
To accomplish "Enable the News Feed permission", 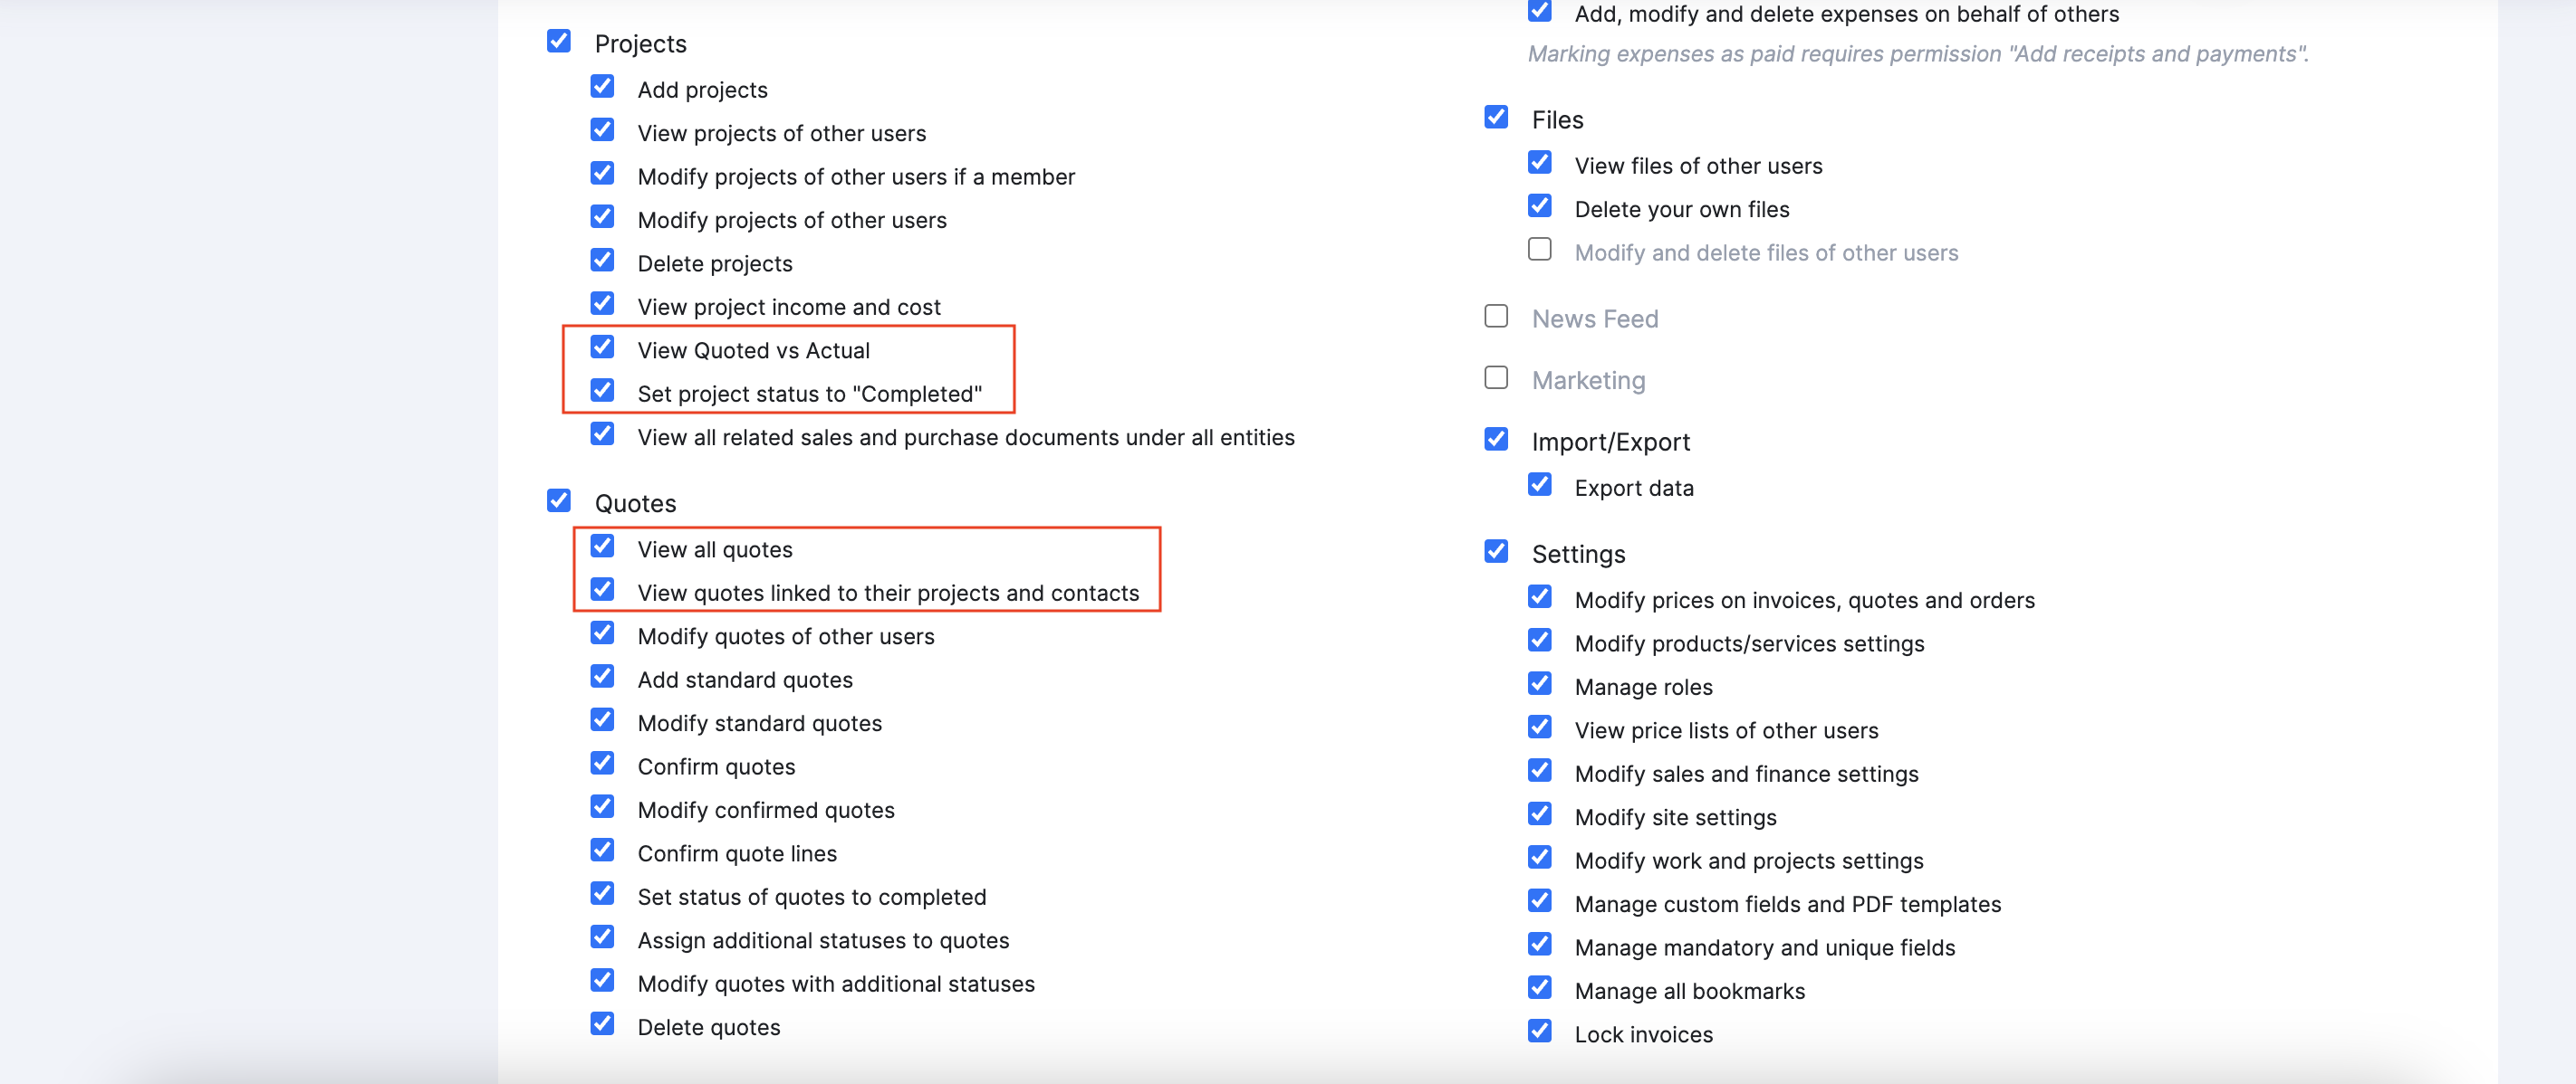I will pos(1495,316).
